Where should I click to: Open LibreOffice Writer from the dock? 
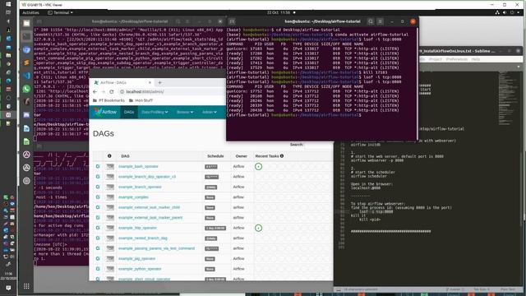[x=26, y=128]
